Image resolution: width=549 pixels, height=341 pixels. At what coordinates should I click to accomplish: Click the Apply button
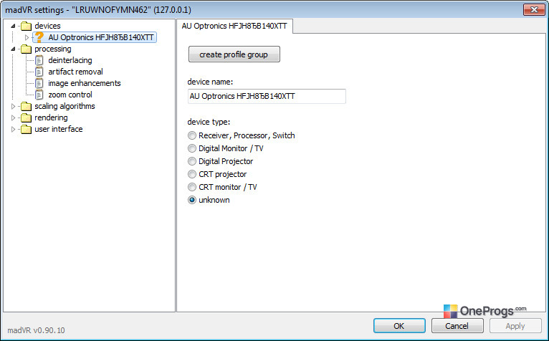[515, 326]
